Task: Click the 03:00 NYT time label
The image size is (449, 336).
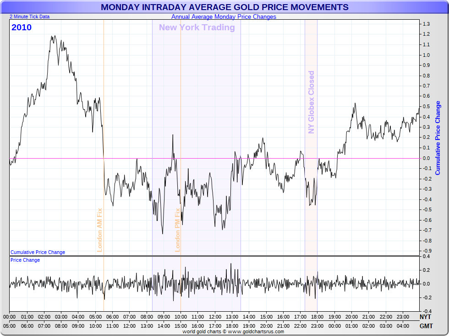Action: 61,317
